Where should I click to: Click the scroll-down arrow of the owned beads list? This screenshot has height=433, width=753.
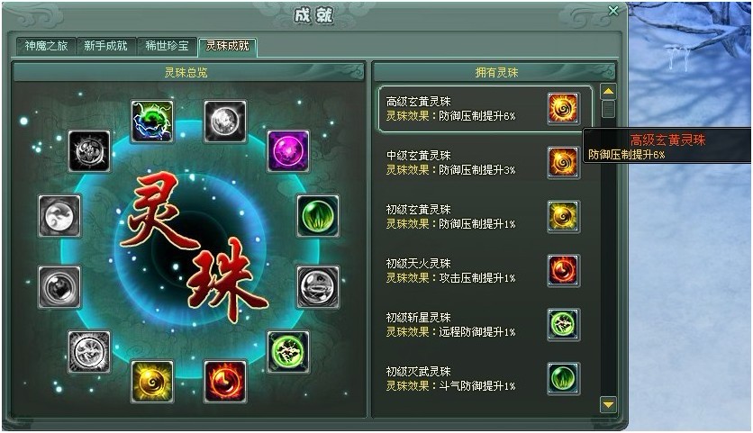tap(609, 405)
